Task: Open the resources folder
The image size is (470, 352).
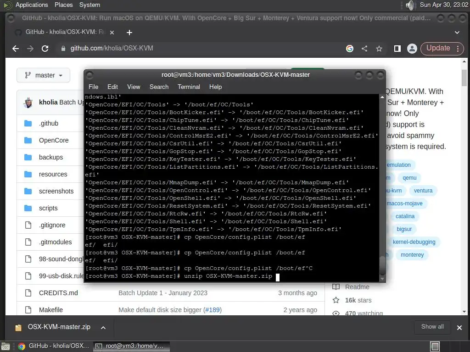Action: 53,174
